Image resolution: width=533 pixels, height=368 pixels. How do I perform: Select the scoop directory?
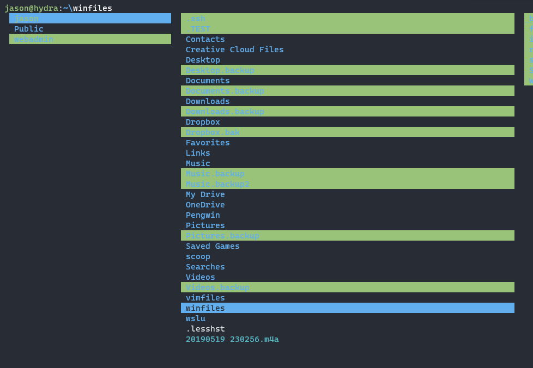pos(198,256)
